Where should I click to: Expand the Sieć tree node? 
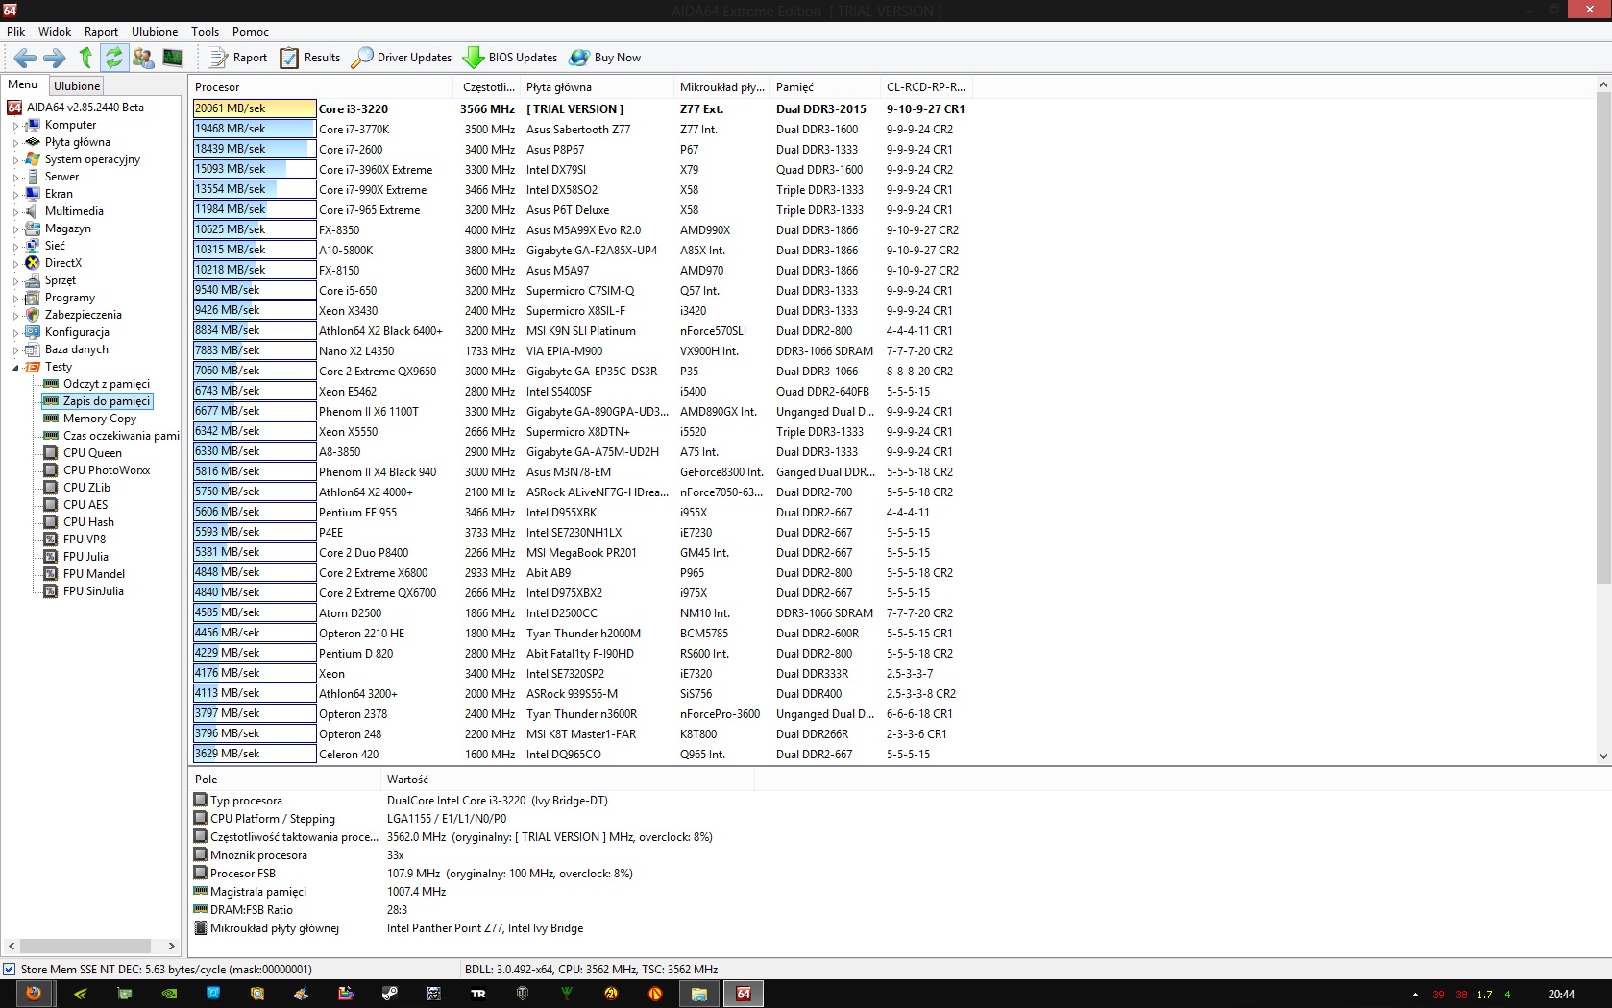15,246
